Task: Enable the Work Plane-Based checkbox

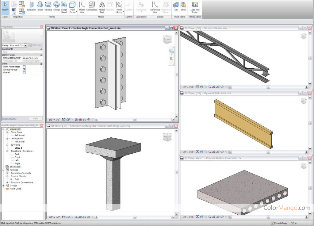Action: [x=24, y=67]
